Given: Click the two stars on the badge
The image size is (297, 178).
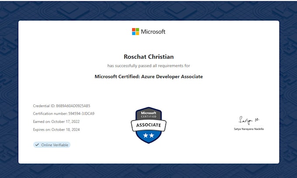Looking at the screenshot, I should pyautogui.click(x=148, y=135).
